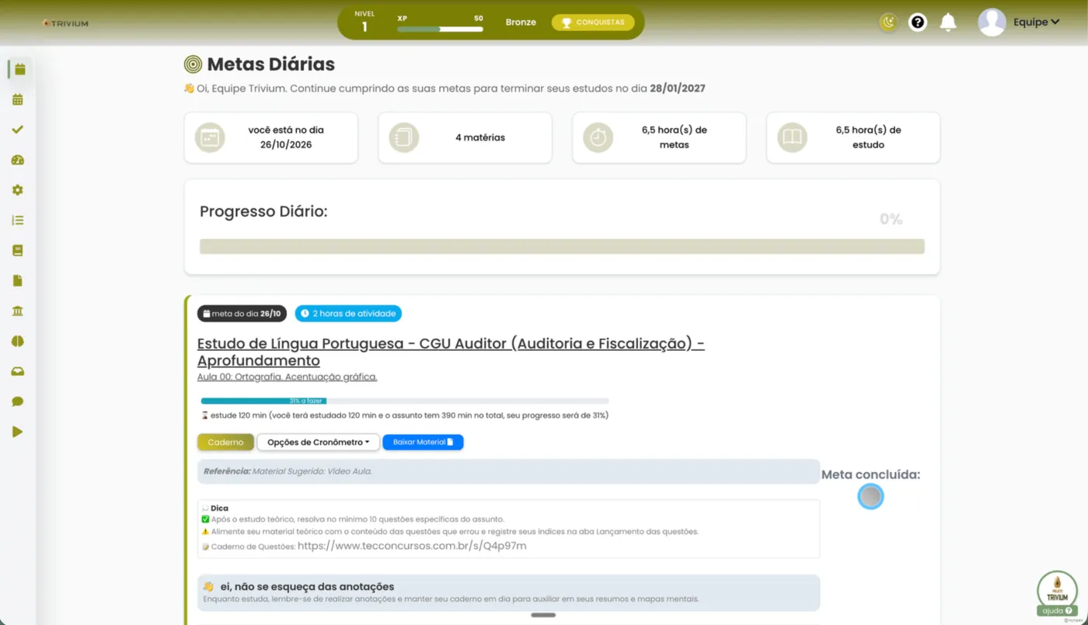
Task: Open the tecconcursos.com.br questions link
Action: tap(412, 546)
